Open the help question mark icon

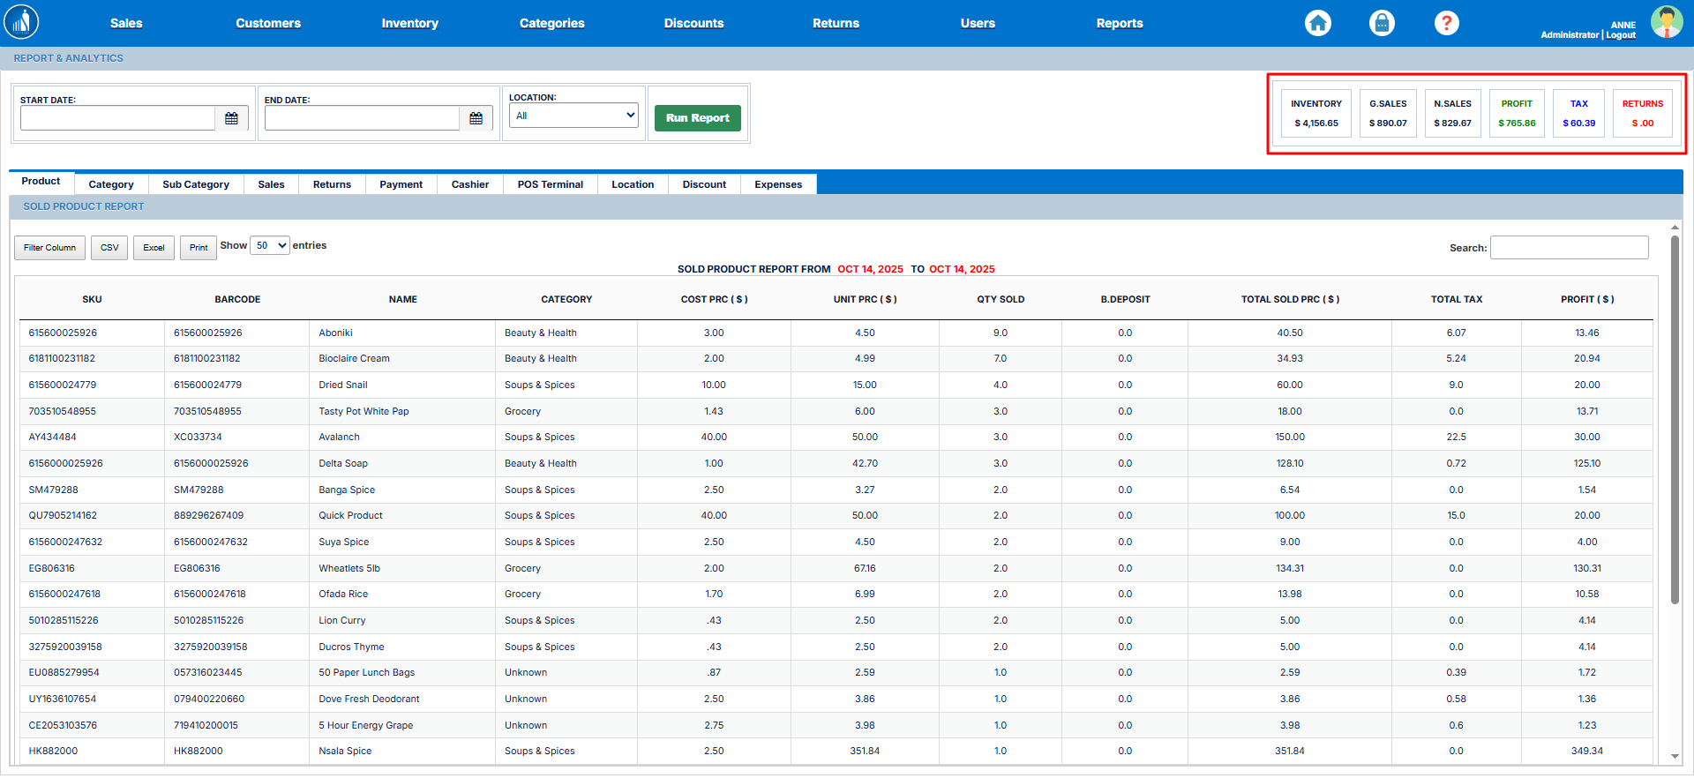pos(1446,23)
